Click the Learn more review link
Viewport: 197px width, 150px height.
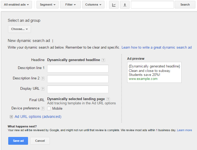pos(184,130)
